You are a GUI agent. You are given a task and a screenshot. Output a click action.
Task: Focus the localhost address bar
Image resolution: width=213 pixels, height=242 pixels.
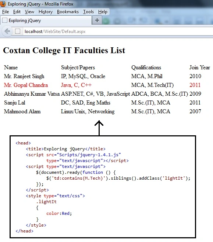pyautogui.click(x=118, y=32)
